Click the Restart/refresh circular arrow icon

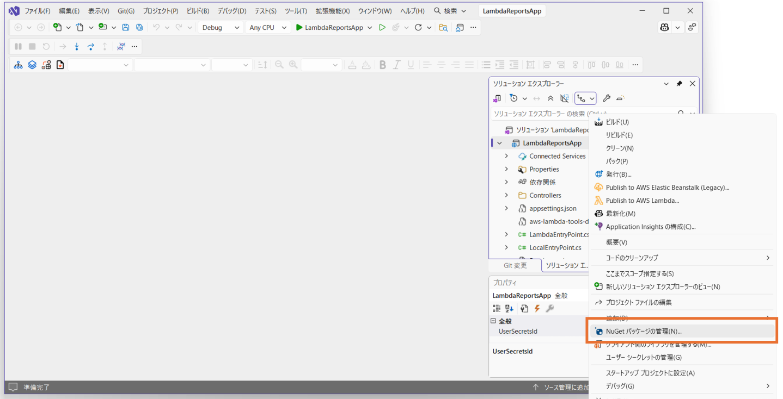point(418,27)
